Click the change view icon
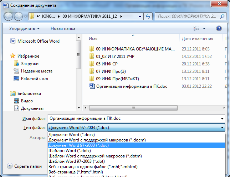The height and width of the screenshot is (177, 230). click(196, 28)
